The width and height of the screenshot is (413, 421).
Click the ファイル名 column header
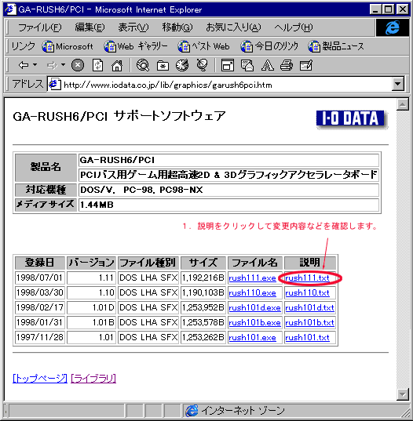tap(255, 263)
